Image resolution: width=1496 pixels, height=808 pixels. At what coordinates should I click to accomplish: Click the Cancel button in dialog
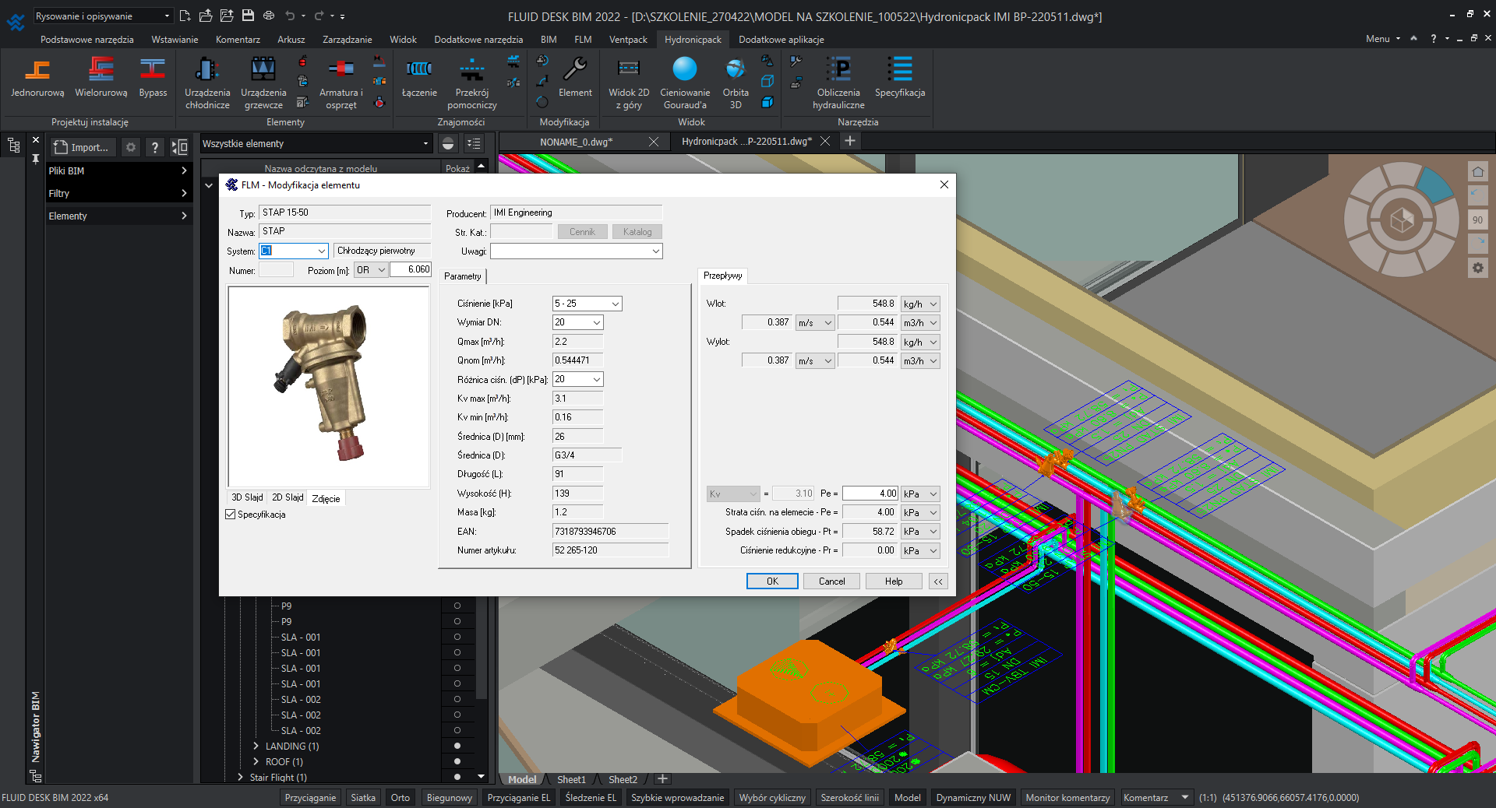(x=831, y=581)
